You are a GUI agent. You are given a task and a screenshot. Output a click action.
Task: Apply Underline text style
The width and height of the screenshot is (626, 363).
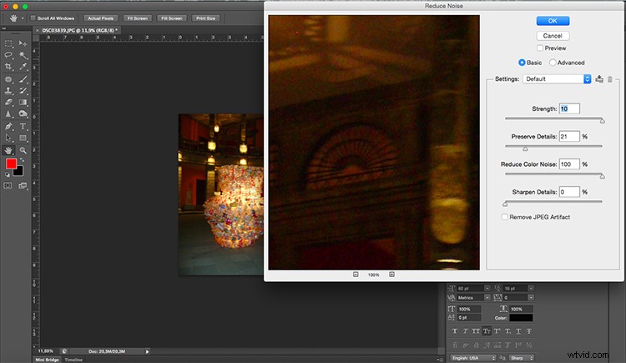pos(518,331)
